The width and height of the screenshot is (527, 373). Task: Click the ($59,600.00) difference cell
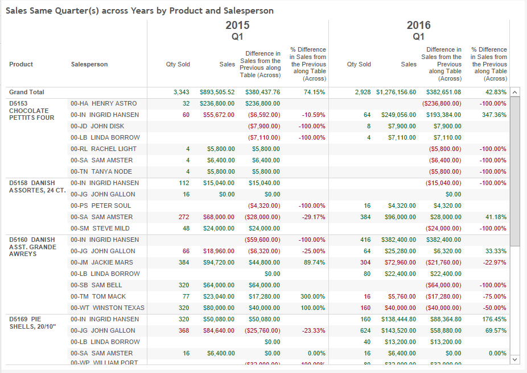pos(262,240)
